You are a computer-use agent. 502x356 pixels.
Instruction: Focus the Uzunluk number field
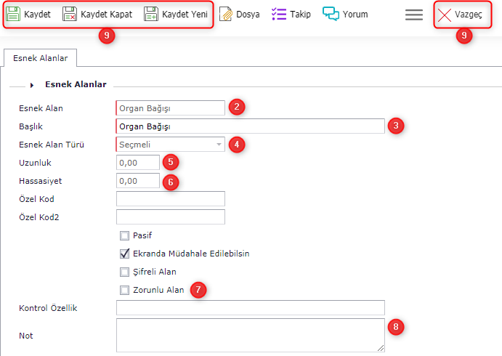click(x=137, y=162)
